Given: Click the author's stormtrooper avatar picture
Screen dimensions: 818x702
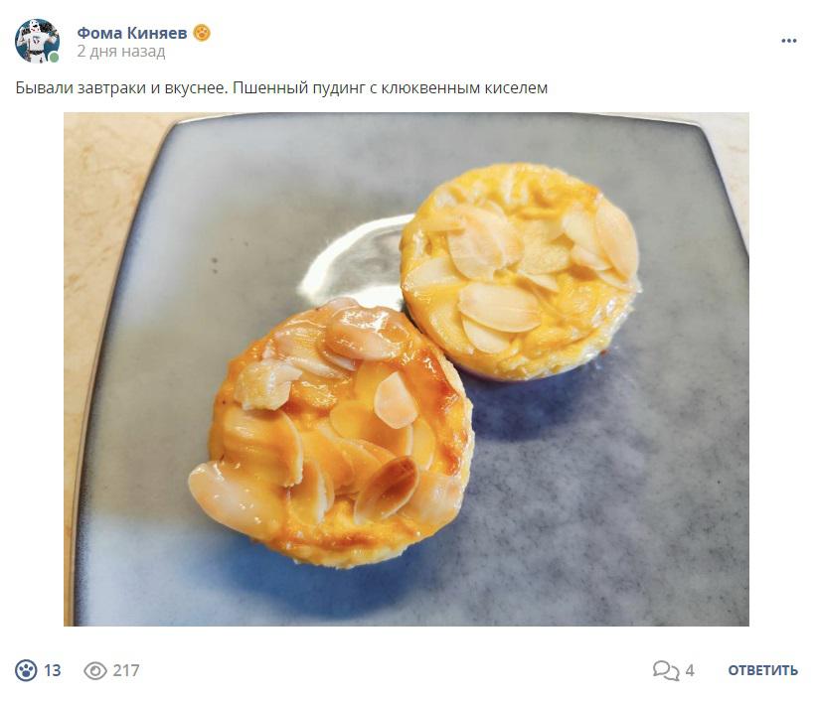Looking at the screenshot, I should point(37,41).
